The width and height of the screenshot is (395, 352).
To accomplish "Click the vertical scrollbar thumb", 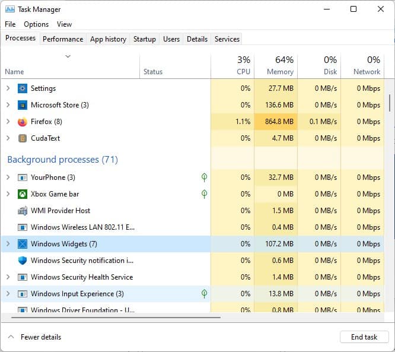I will tap(390, 103).
